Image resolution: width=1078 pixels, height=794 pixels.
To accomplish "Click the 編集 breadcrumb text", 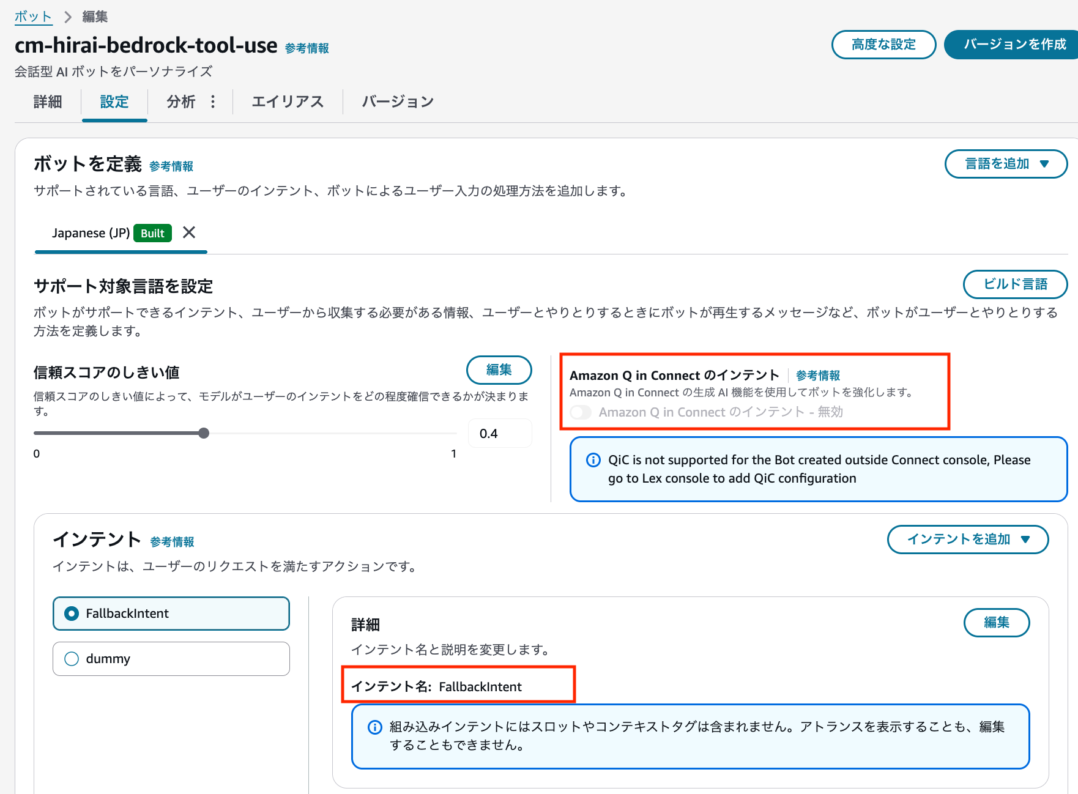I will (x=95, y=17).
